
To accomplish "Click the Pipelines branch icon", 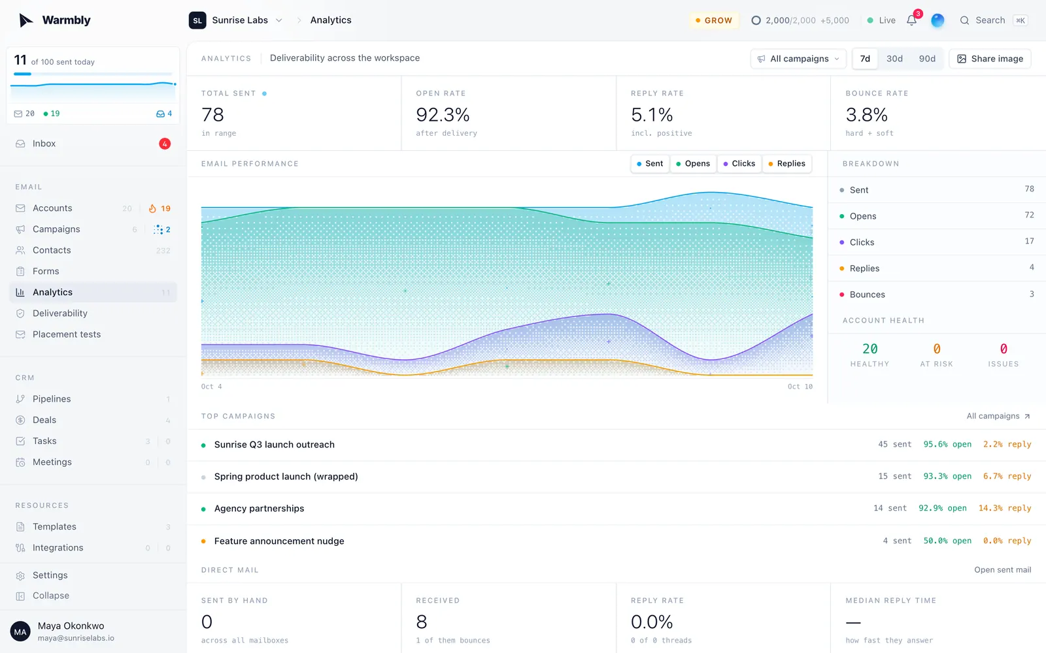I will 20,399.
